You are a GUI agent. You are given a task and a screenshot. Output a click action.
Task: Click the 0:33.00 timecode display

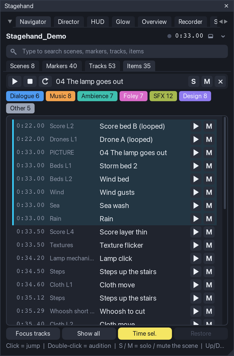tap(189, 36)
